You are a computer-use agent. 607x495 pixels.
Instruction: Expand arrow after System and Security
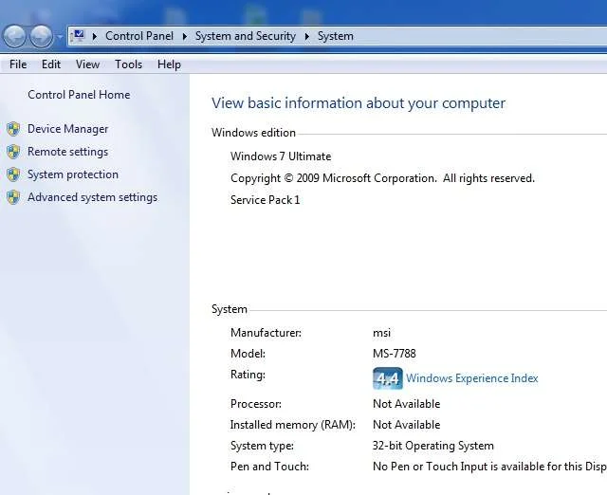[x=307, y=36]
